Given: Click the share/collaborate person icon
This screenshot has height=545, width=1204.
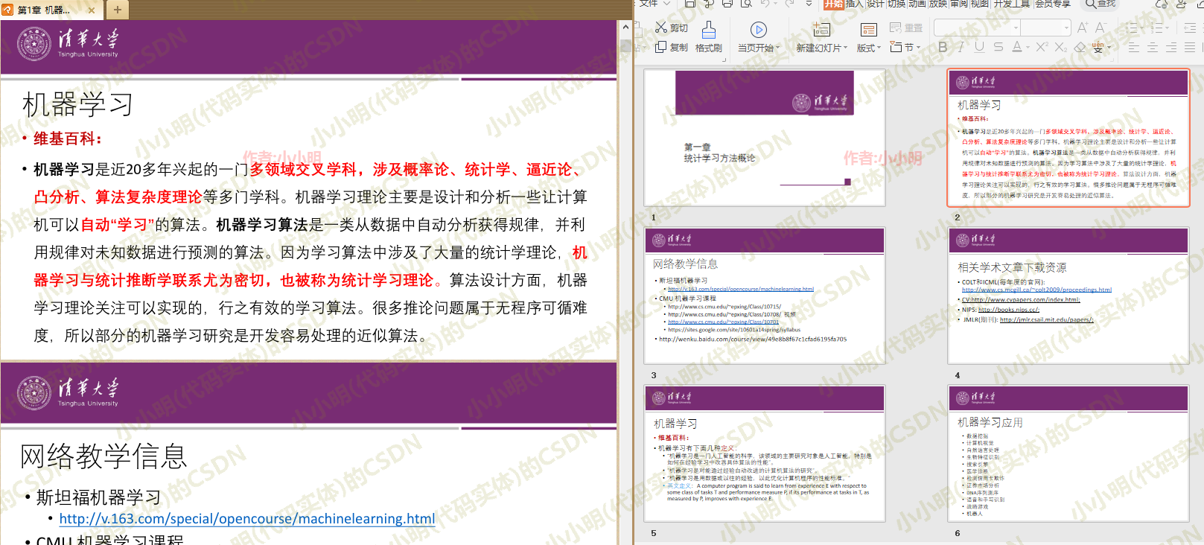Looking at the screenshot, I should coord(1181,4).
